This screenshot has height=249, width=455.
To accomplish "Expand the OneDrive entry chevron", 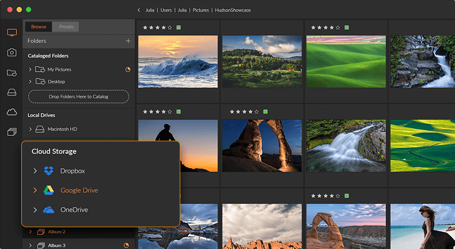I will 35,210.
